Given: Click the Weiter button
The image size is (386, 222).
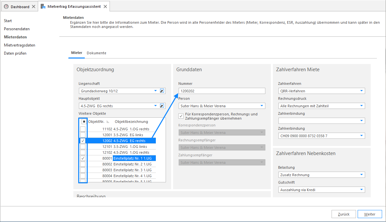Looking at the screenshot, I should (370, 214).
